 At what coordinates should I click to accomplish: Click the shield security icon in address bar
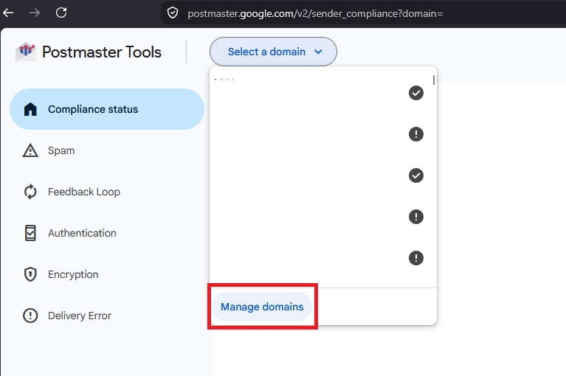point(173,13)
